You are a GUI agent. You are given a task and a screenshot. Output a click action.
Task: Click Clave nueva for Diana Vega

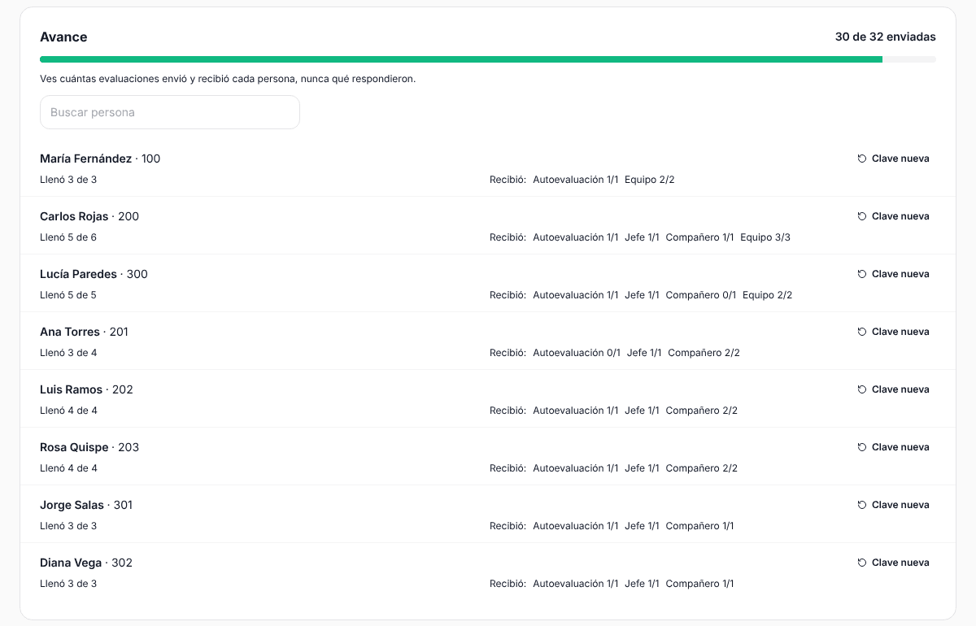point(893,563)
